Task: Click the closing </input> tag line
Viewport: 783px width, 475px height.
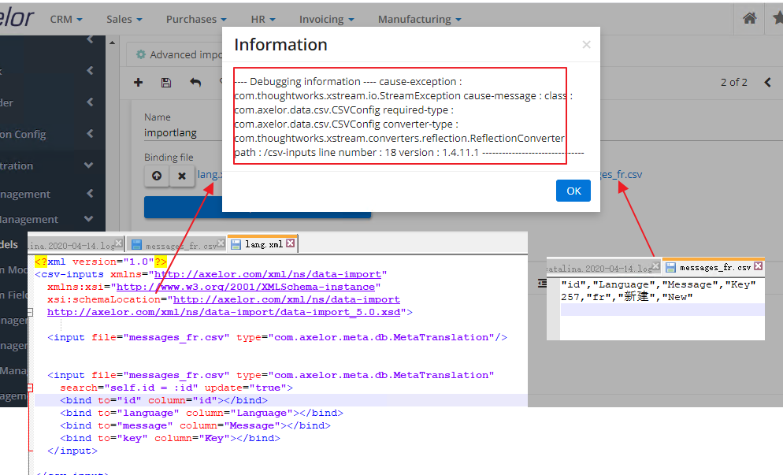Action: point(72,451)
